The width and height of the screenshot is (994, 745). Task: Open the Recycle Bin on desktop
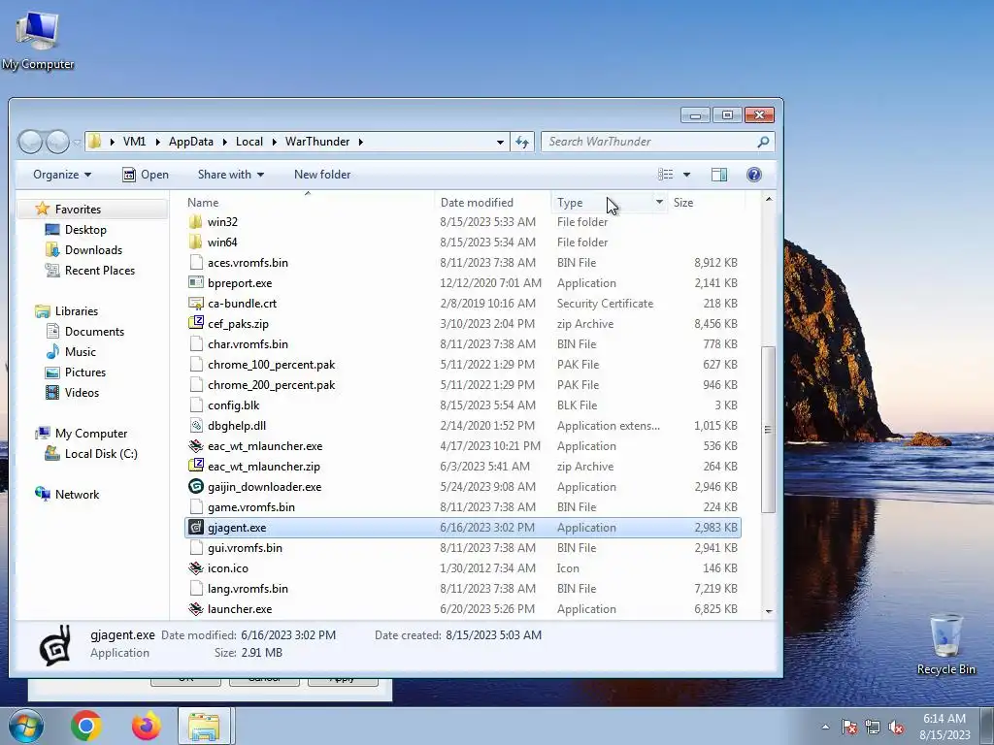(945, 644)
